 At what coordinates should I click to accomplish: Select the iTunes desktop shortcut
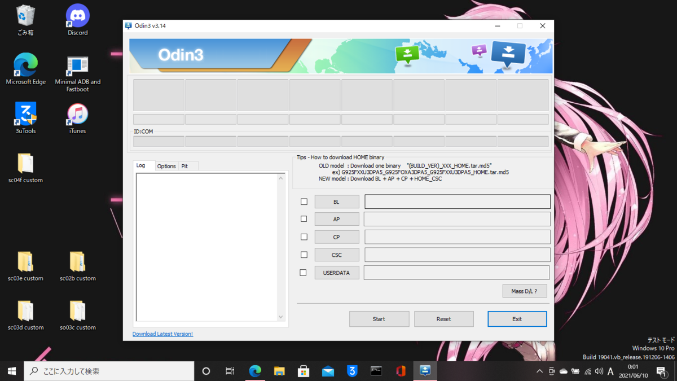(x=77, y=118)
